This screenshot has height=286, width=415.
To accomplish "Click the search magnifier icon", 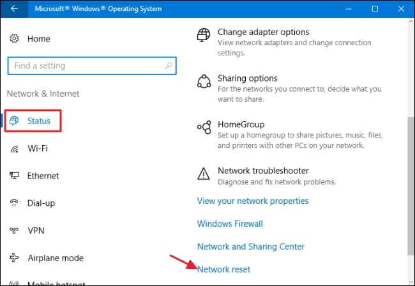I will point(167,66).
